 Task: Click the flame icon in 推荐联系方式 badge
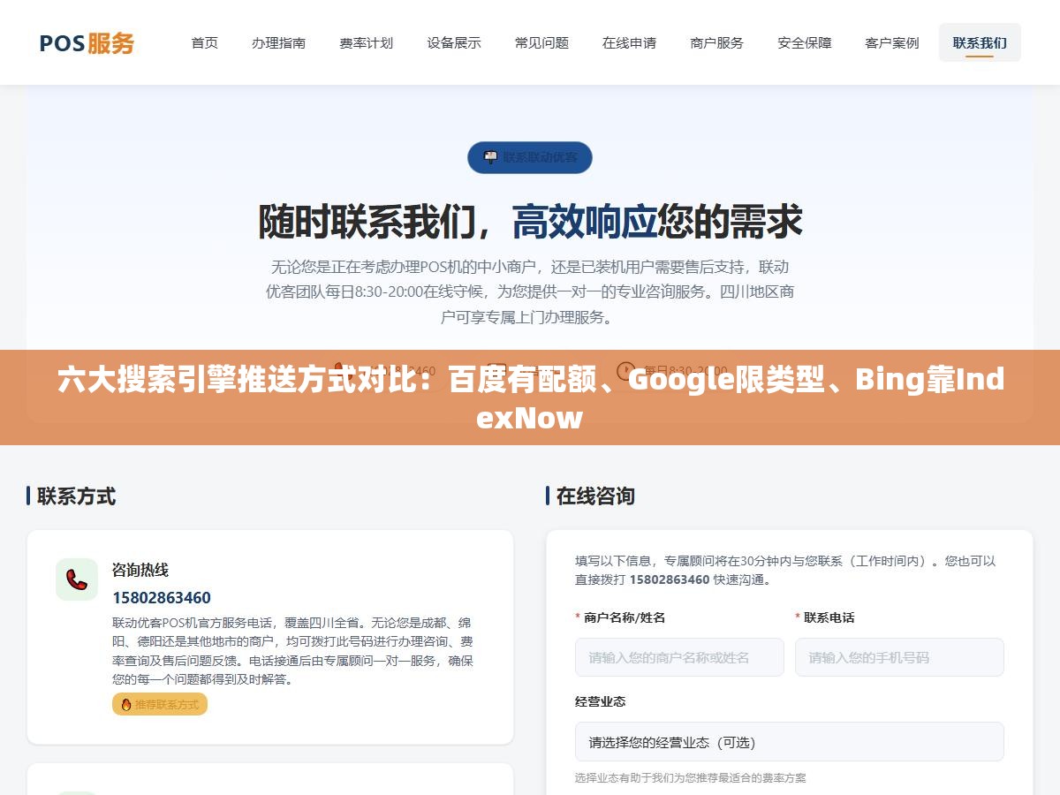(x=126, y=704)
